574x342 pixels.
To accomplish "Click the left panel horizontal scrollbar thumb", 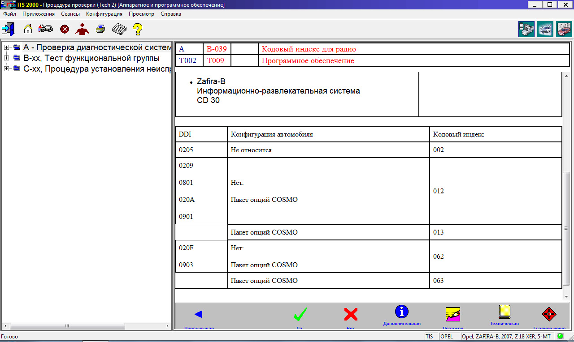I will [x=66, y=326].
